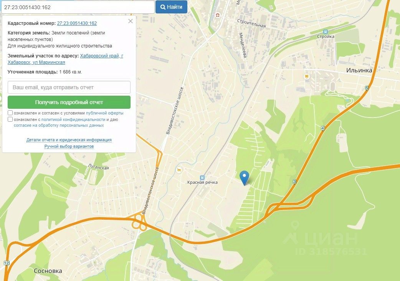Open cadastral number link 27:23:0051430:162
The image size is (400, 281).
pos(77,23)
